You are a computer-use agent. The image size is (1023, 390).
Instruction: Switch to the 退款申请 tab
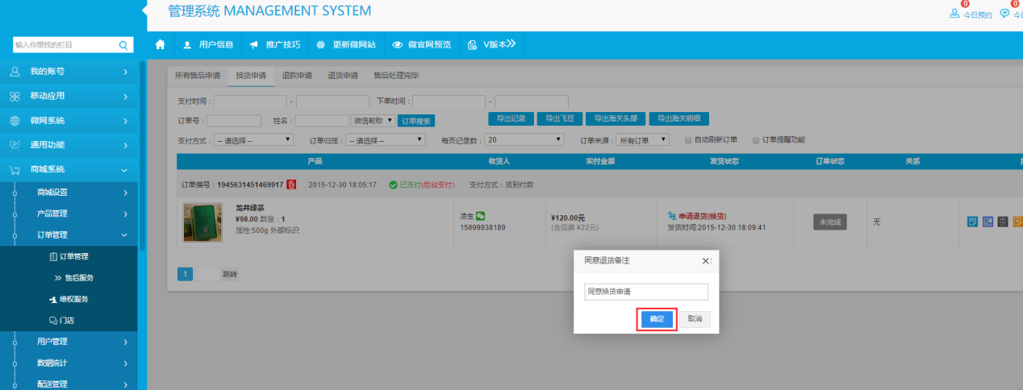(296, 76)
